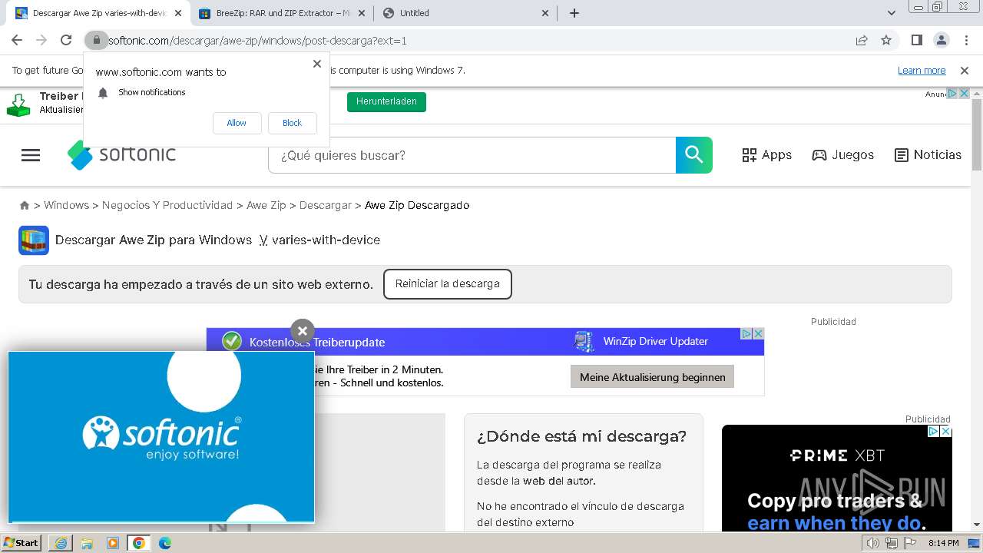Click the Awe Zip app icon
Viewport: 983px width, 553px height.
34,240
